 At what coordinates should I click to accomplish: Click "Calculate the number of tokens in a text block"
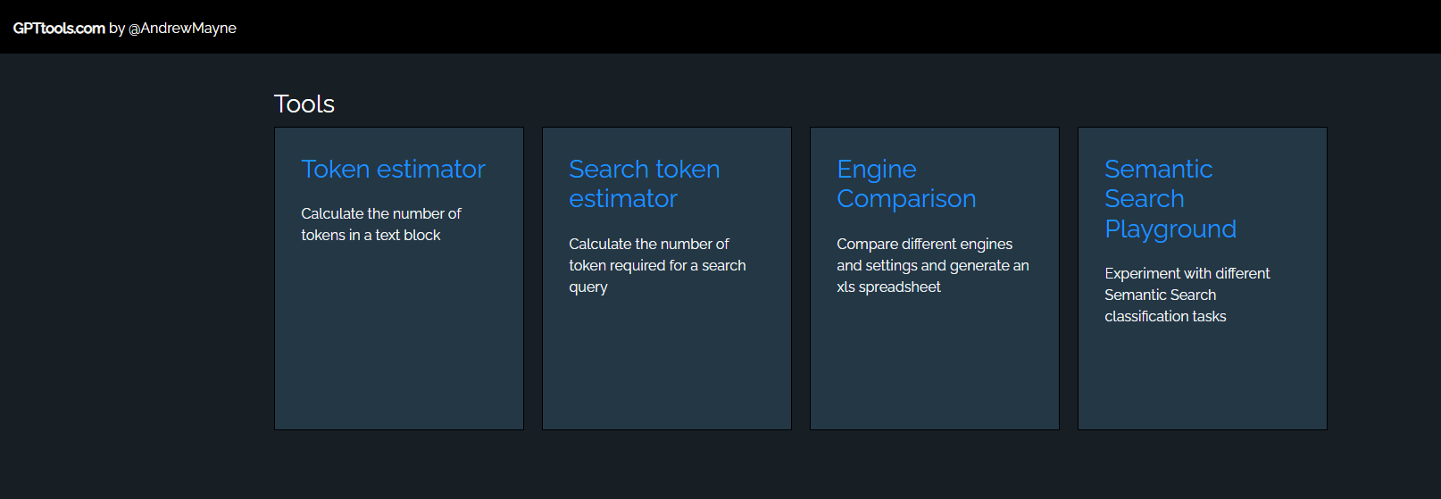(380, 224)
